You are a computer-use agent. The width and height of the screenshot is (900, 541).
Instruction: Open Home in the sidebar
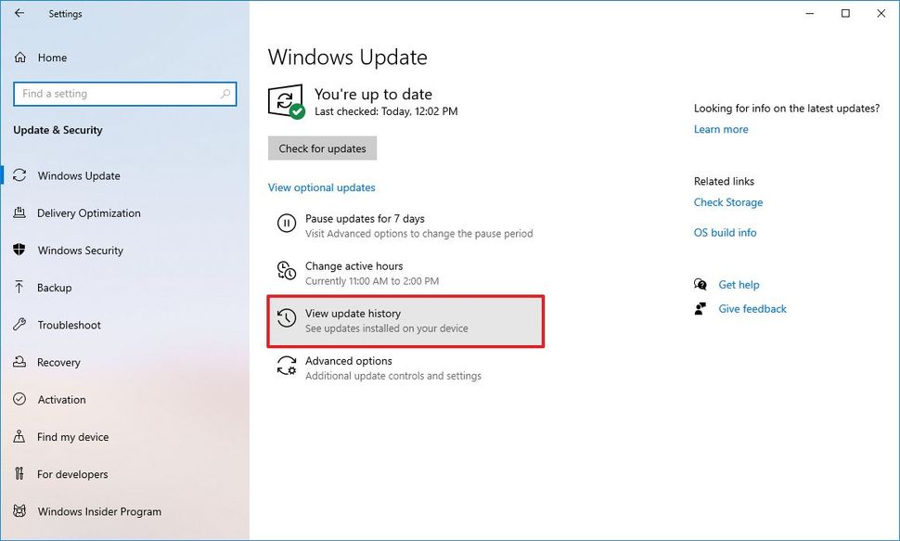pos(52,58)
